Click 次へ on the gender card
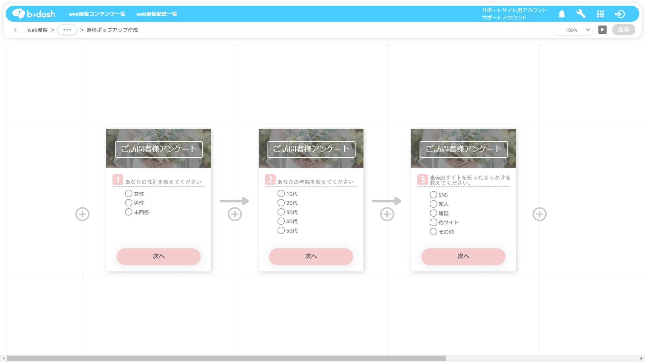 (x=158, y=256)
